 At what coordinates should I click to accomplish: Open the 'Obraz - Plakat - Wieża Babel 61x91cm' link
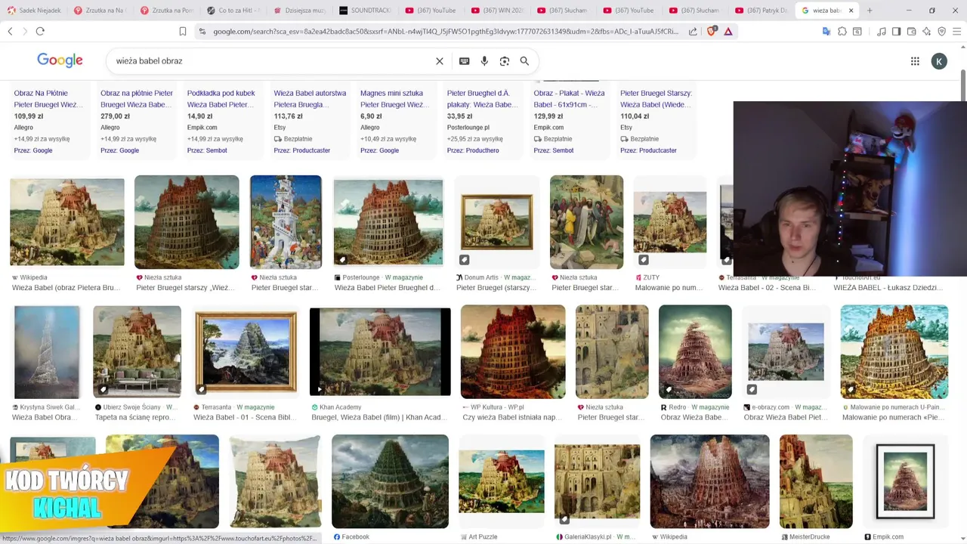coord(569,98)
